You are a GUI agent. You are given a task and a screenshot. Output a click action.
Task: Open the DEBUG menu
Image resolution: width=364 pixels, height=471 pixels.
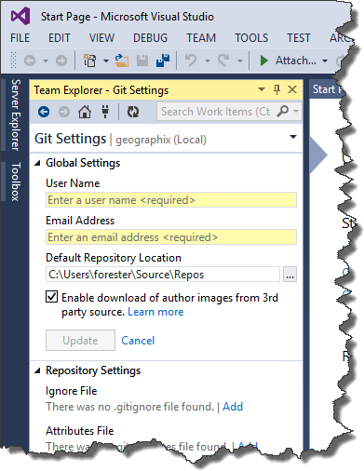(x=150, y=38)
